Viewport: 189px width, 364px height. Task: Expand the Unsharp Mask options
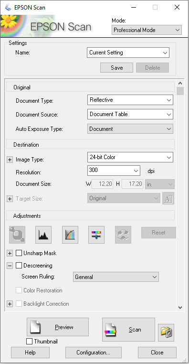point(10,253)
